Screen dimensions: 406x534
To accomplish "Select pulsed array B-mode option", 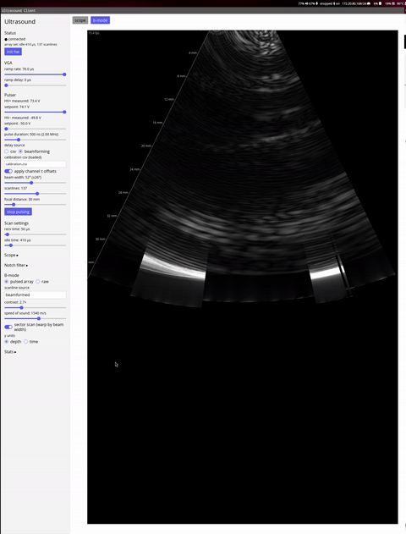I will 7,282.
